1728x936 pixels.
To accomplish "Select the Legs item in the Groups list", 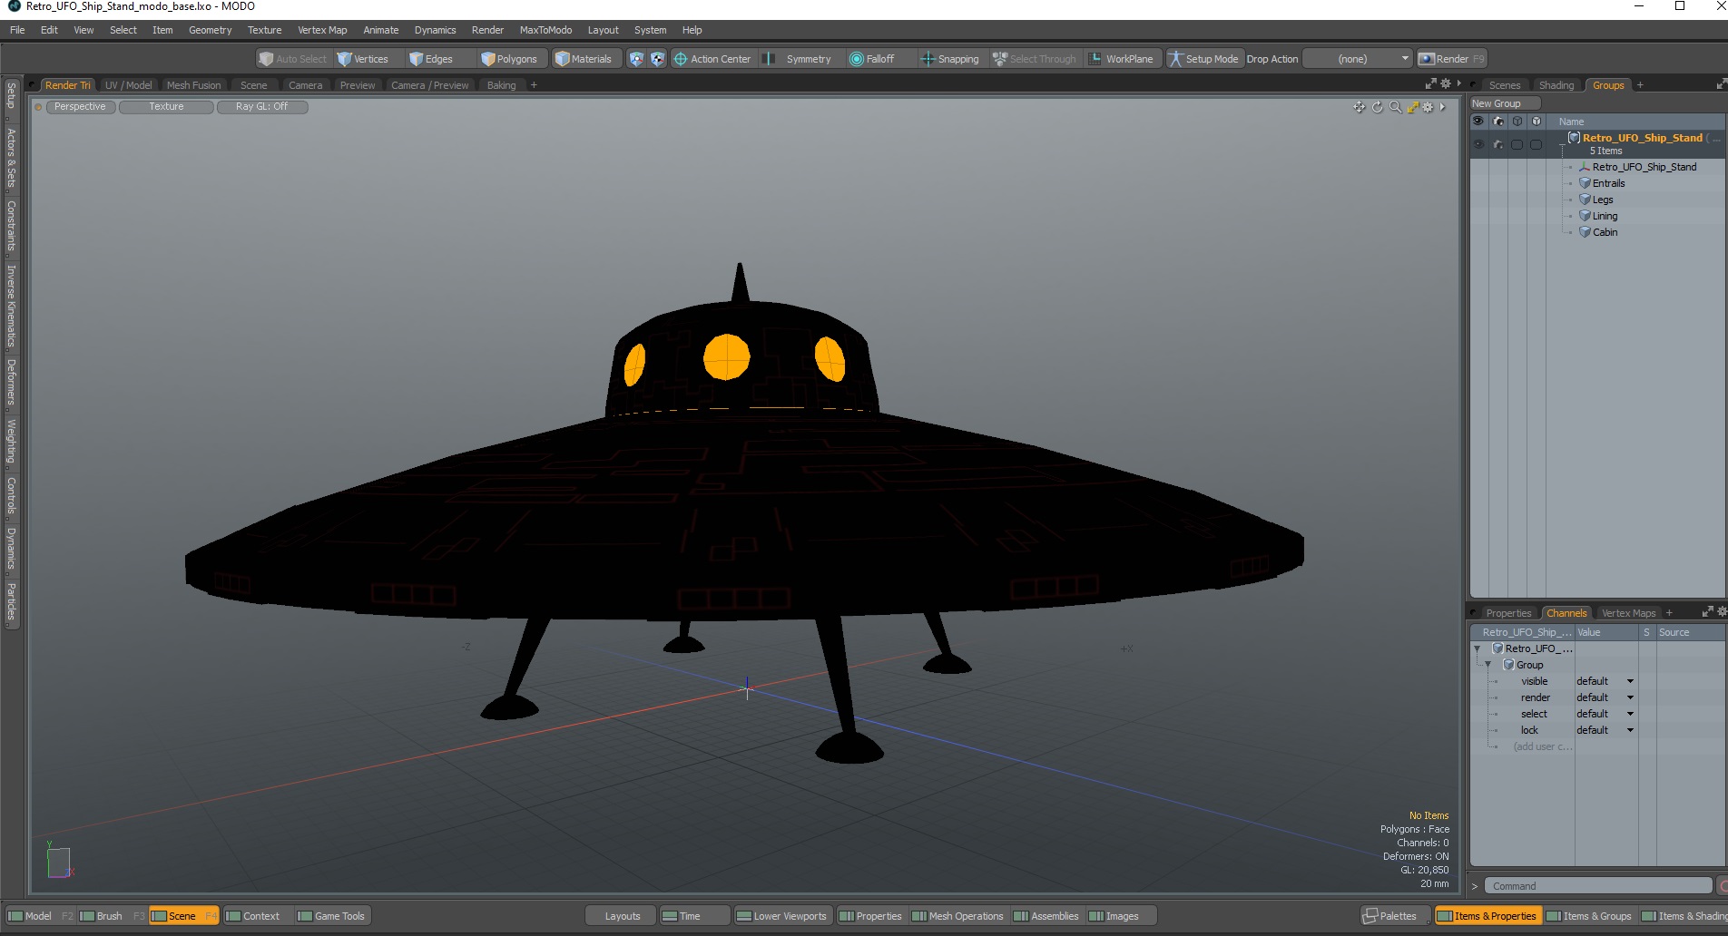I will (x=1603, y=200).
